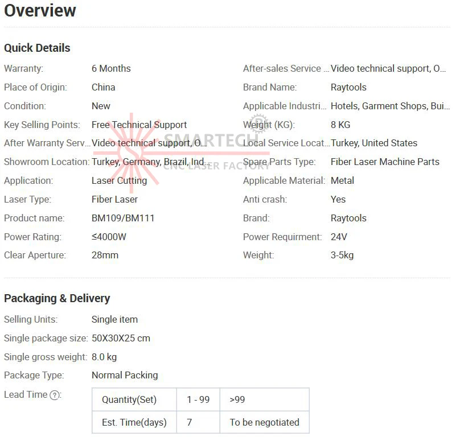Click 'Turkey, United States' local service value
This screenshot has height=441, width=456.
coord(374,143)
